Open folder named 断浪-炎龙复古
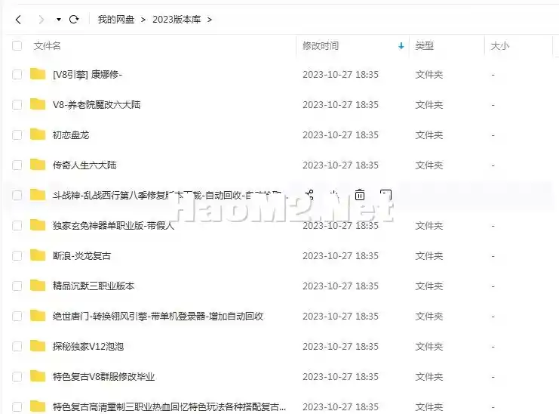Viewport: 559px width, 414px height. 82,255
